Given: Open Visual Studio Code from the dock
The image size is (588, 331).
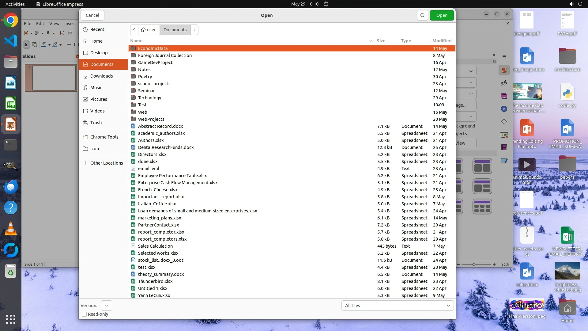Looking at the screenshot, I should pyautogui.click(x=11, y=41).
